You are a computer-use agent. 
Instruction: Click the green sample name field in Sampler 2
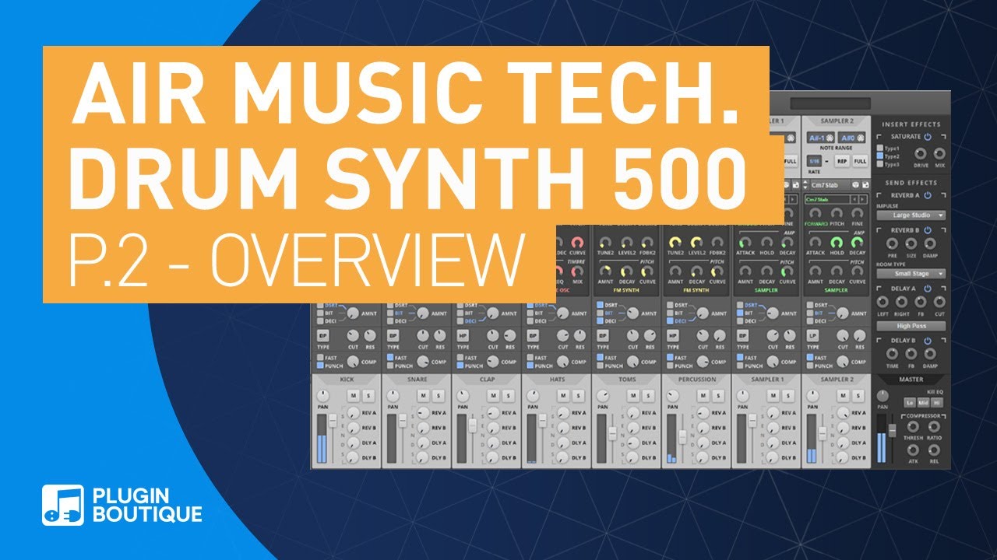point(827,199)
